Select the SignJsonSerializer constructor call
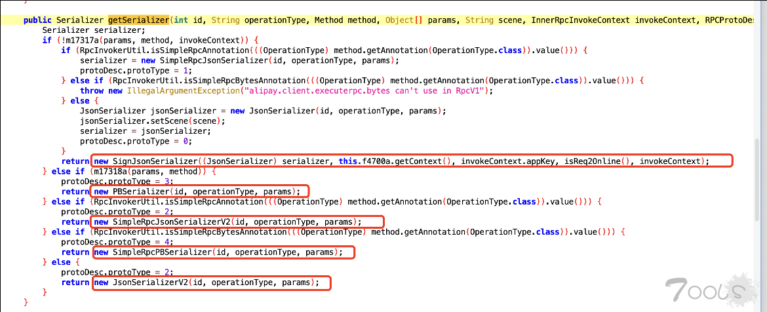The width and height of the screenshot is (767, 312). point(155,161)
